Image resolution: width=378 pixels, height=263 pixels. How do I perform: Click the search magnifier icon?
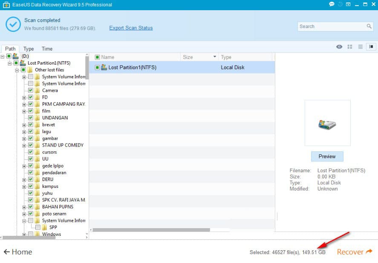369,26
